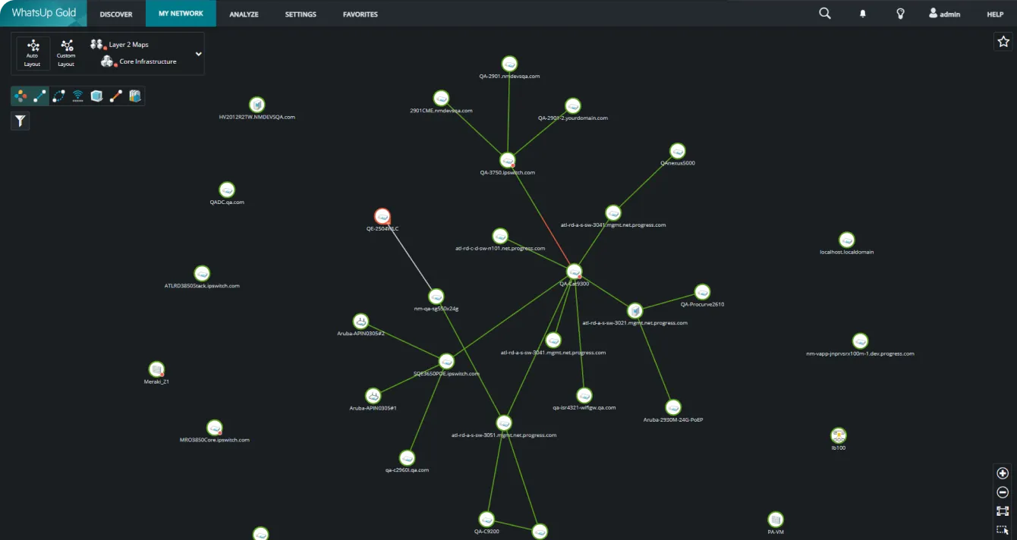
Task: Toggle the wireless overlay
Action: 78,96
